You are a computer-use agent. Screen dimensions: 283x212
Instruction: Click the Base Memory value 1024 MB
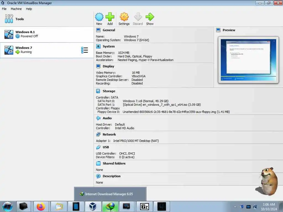[124, 53]
